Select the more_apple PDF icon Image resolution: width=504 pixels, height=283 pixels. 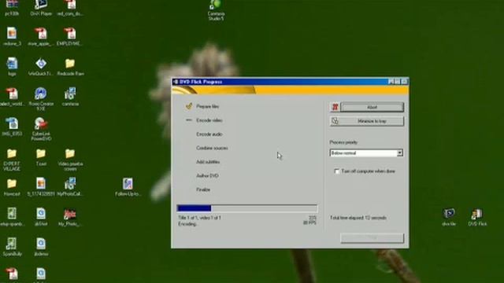41,37
